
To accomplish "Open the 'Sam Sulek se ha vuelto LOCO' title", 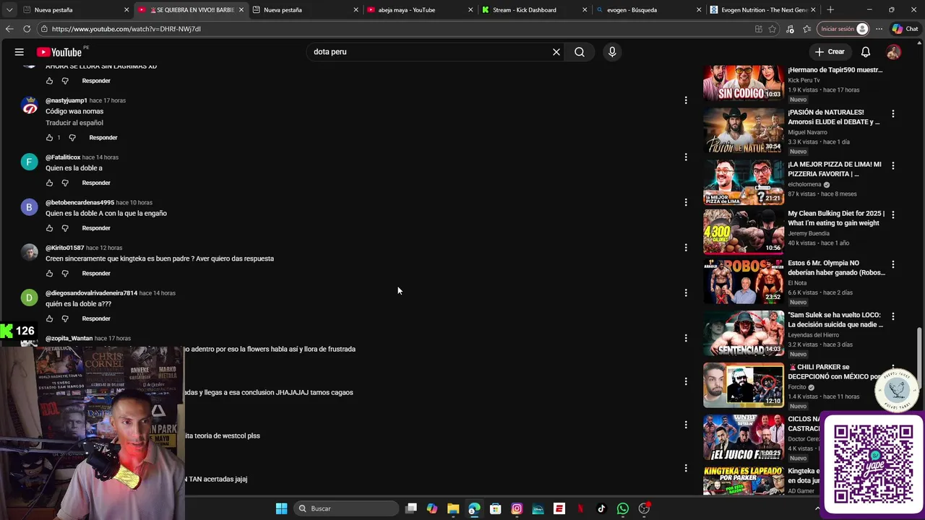I will (x=835, y=320).
